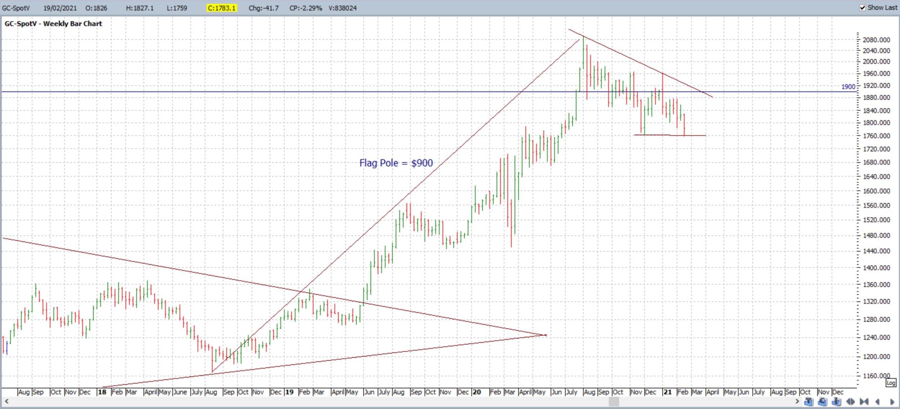Click the 1900 horizontal line label
The width and height of the screenshot is (900, 409).
(848, 87)
